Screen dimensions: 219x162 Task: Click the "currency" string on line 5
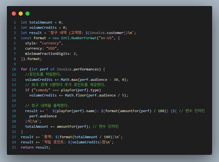click(50, 43)
